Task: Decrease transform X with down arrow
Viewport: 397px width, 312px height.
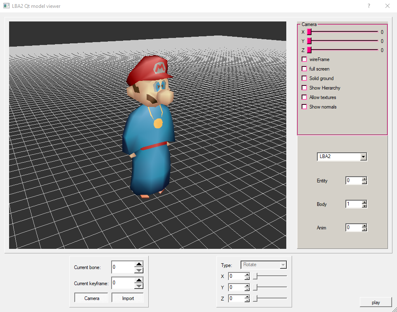Action: [x=247, y=278]
